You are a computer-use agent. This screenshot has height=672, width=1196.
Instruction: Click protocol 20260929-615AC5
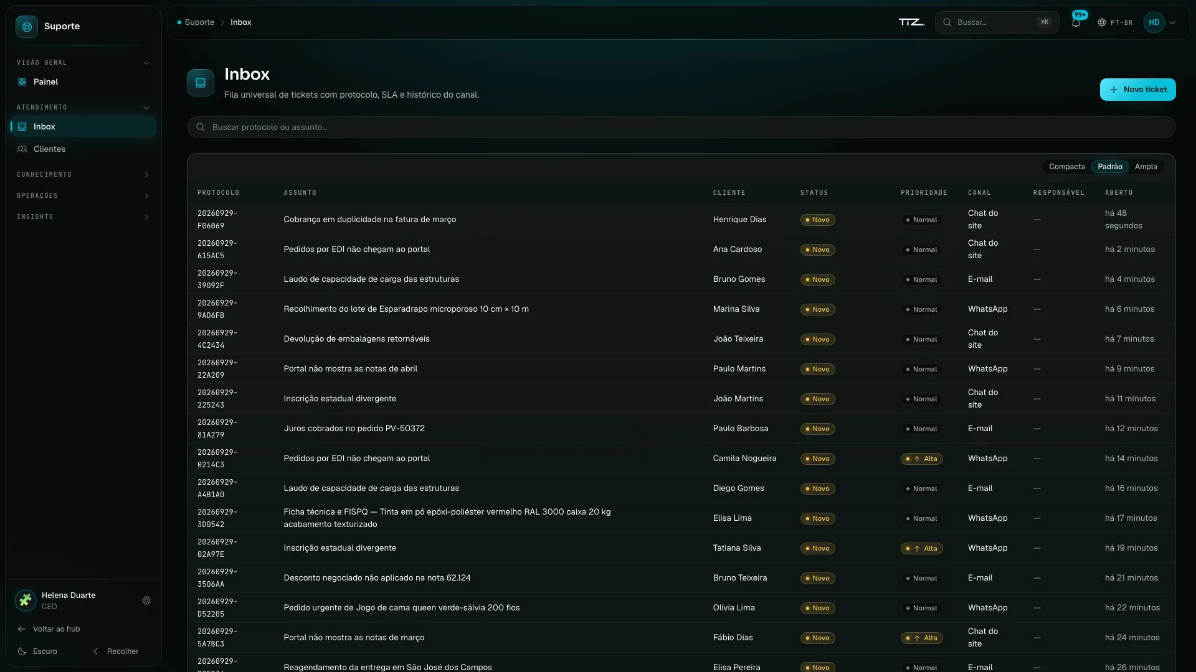click(217, 250)
